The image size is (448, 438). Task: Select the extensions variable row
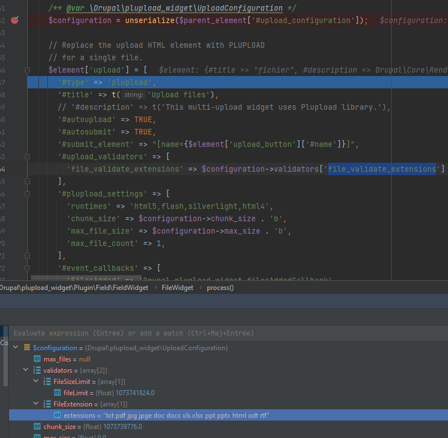(169, 415)
